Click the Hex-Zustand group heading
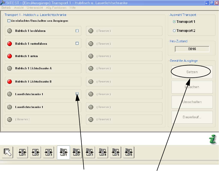Viewport: 219px width, 171px height. coord(179,41)
